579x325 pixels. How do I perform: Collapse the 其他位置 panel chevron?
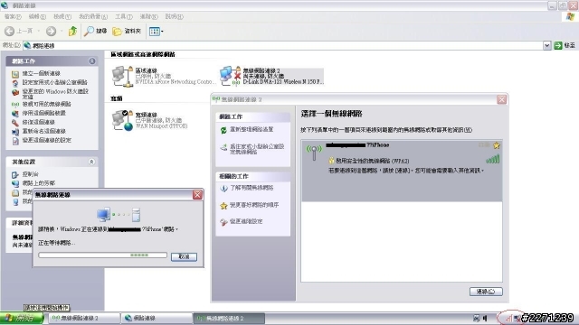pyautogui.click(x=91, y=162)
